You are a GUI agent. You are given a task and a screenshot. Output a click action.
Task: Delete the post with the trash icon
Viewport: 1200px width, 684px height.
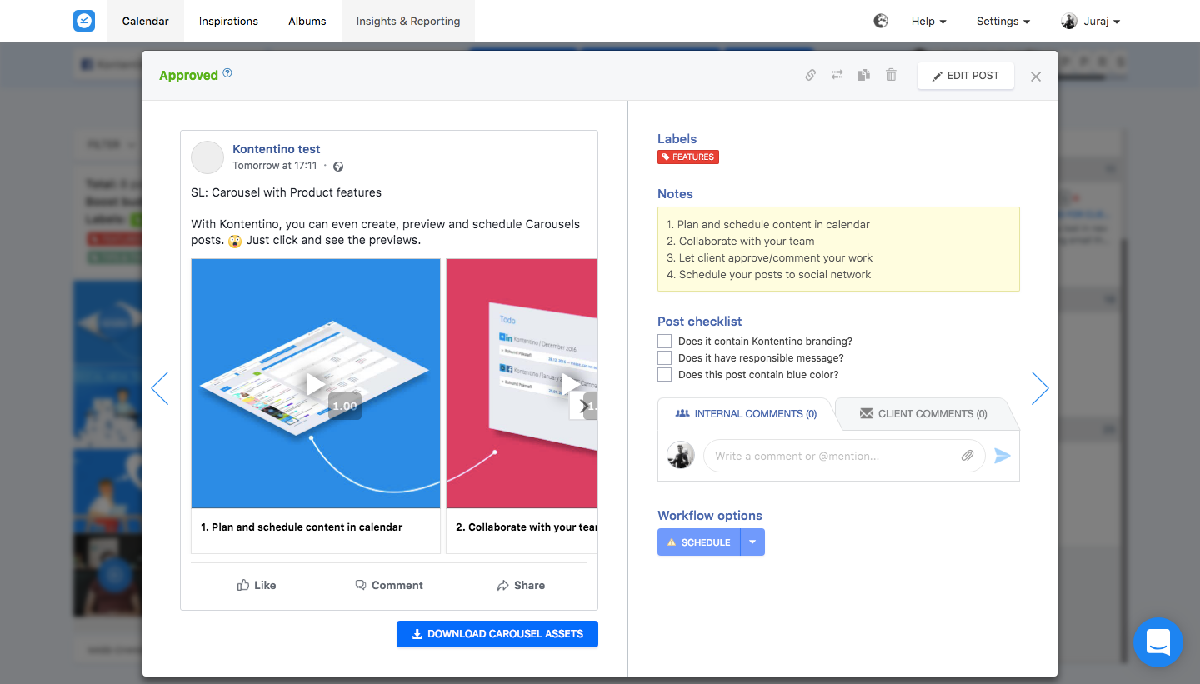pyautogui.click(x=891, y=75)
